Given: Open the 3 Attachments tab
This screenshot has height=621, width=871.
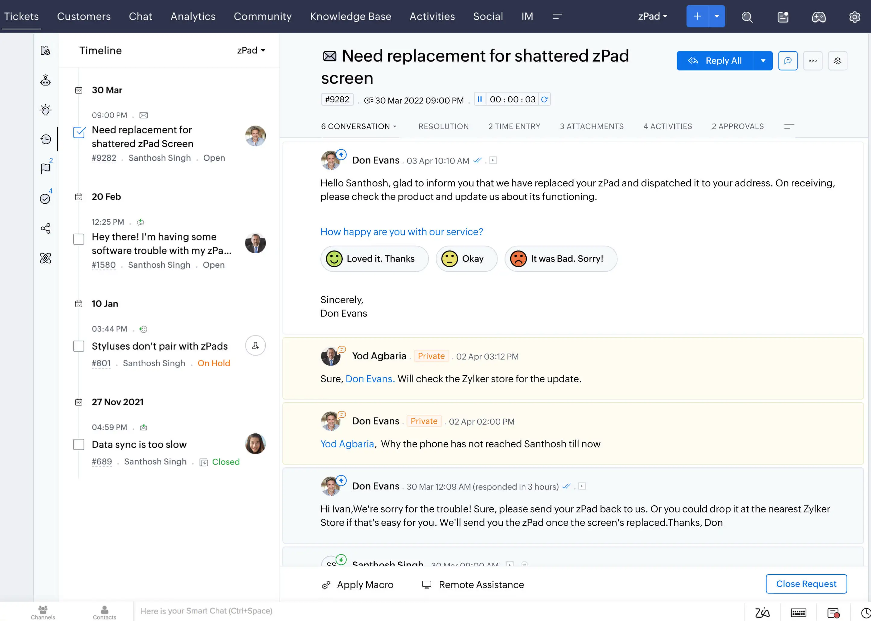Looking at the screenshot, I should pyautogui.click(x=592, y=126).
